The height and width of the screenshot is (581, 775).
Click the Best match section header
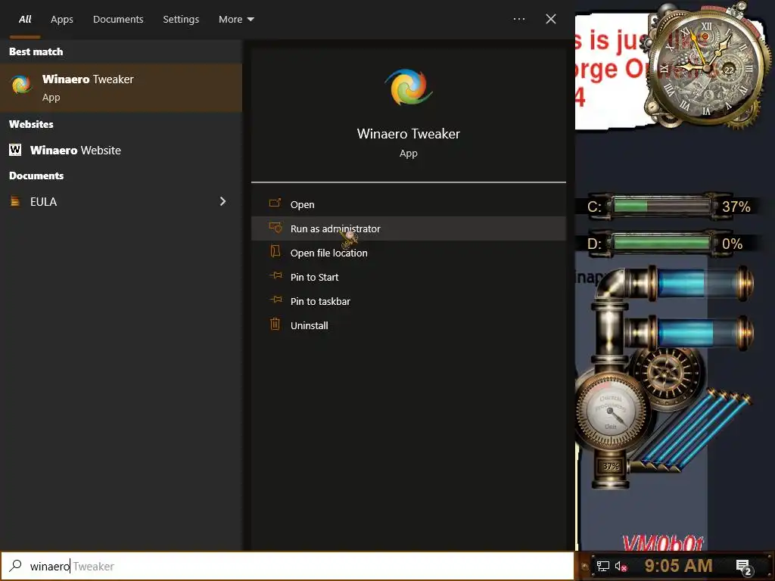36,51
